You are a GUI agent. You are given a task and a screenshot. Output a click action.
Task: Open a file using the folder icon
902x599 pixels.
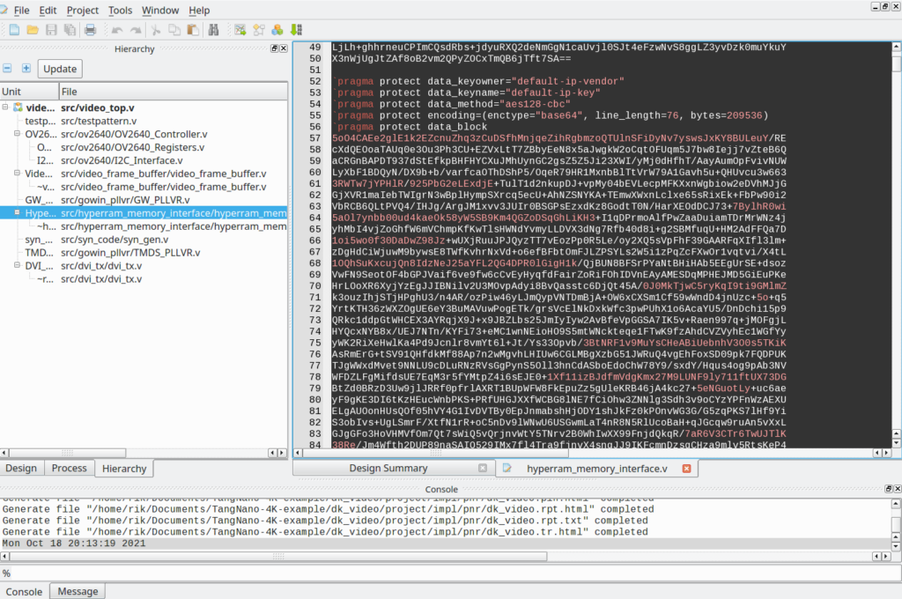(33, 30)
